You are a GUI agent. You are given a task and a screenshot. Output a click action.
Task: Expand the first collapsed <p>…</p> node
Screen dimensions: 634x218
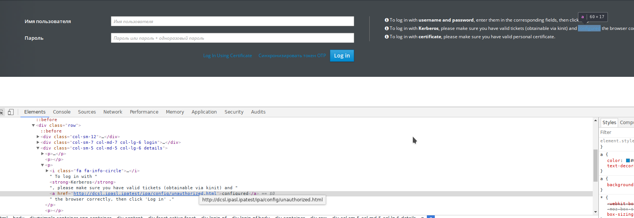point(42,154)
